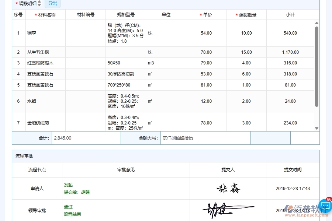
Task: Click the 导出 export button
Action: click(x=52, y=4)
